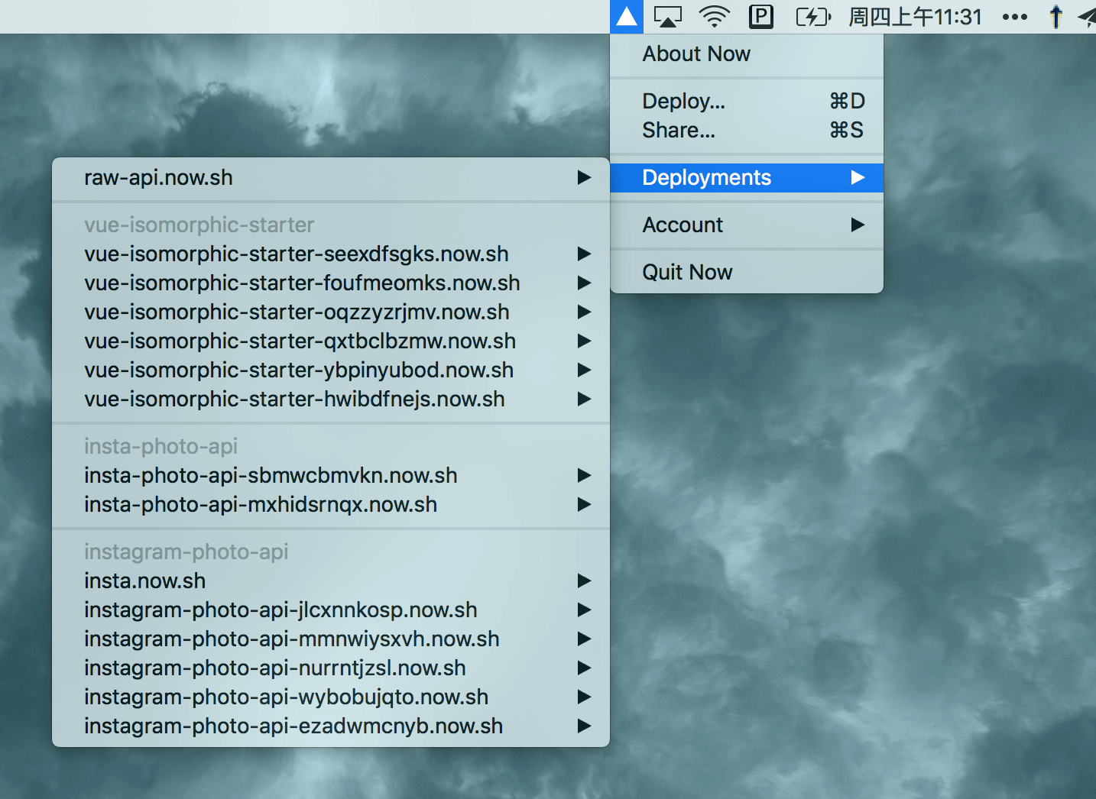Click the boxed P menu bar icon
The height and width of the screenshot is (799, 1096).
coord(761,17)
